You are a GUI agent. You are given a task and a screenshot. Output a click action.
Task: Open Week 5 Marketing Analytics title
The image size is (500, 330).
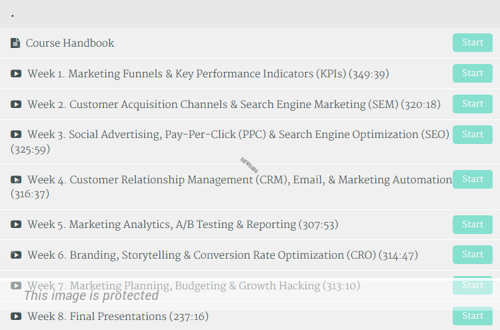pyautogui.click(x=183, y=225)
